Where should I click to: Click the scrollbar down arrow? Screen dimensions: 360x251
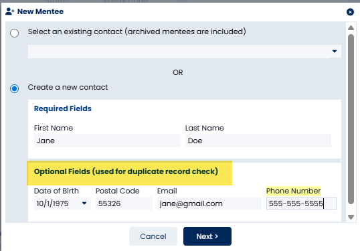(x=351, y=217)
